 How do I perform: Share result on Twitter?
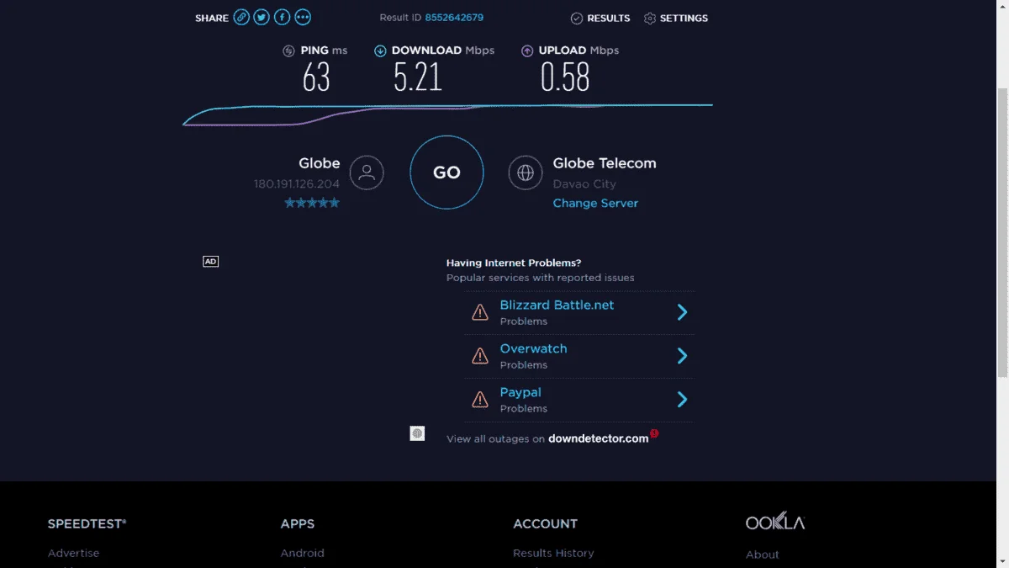(261, 18)
